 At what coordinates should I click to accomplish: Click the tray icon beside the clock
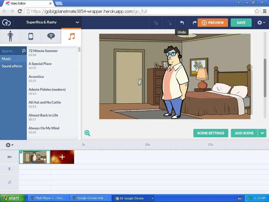point(249,198)
